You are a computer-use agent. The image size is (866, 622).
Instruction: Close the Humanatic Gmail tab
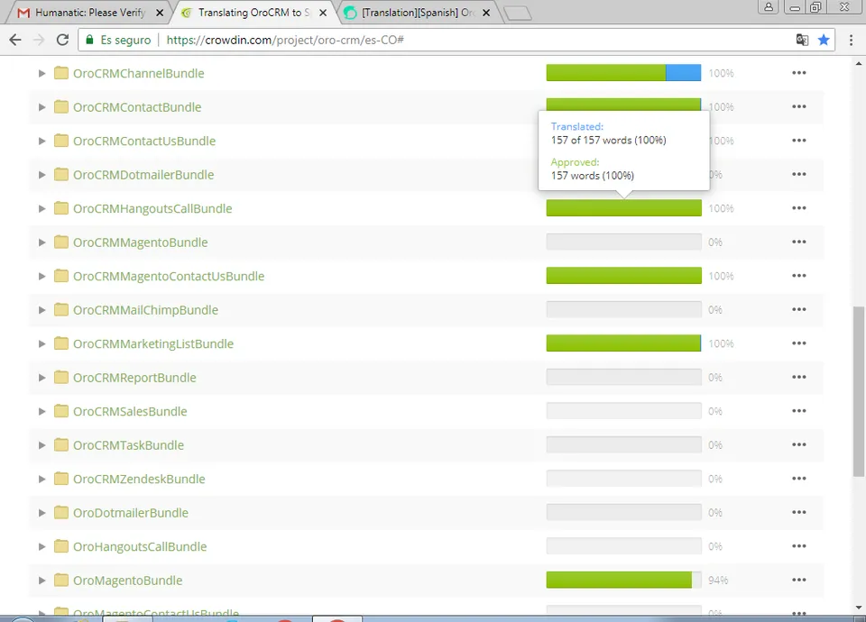(160, 13)
